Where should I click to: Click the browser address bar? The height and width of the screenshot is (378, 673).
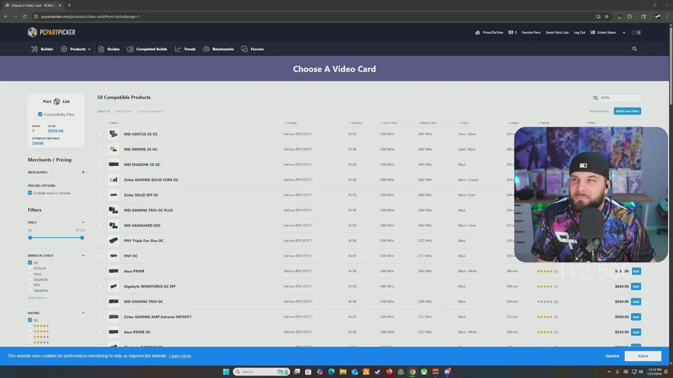pyautogui.click(x=315, y=16)
